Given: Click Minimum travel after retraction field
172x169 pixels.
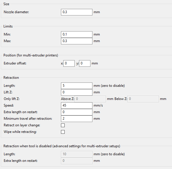Looking at the screenshot, I should 77,119.
